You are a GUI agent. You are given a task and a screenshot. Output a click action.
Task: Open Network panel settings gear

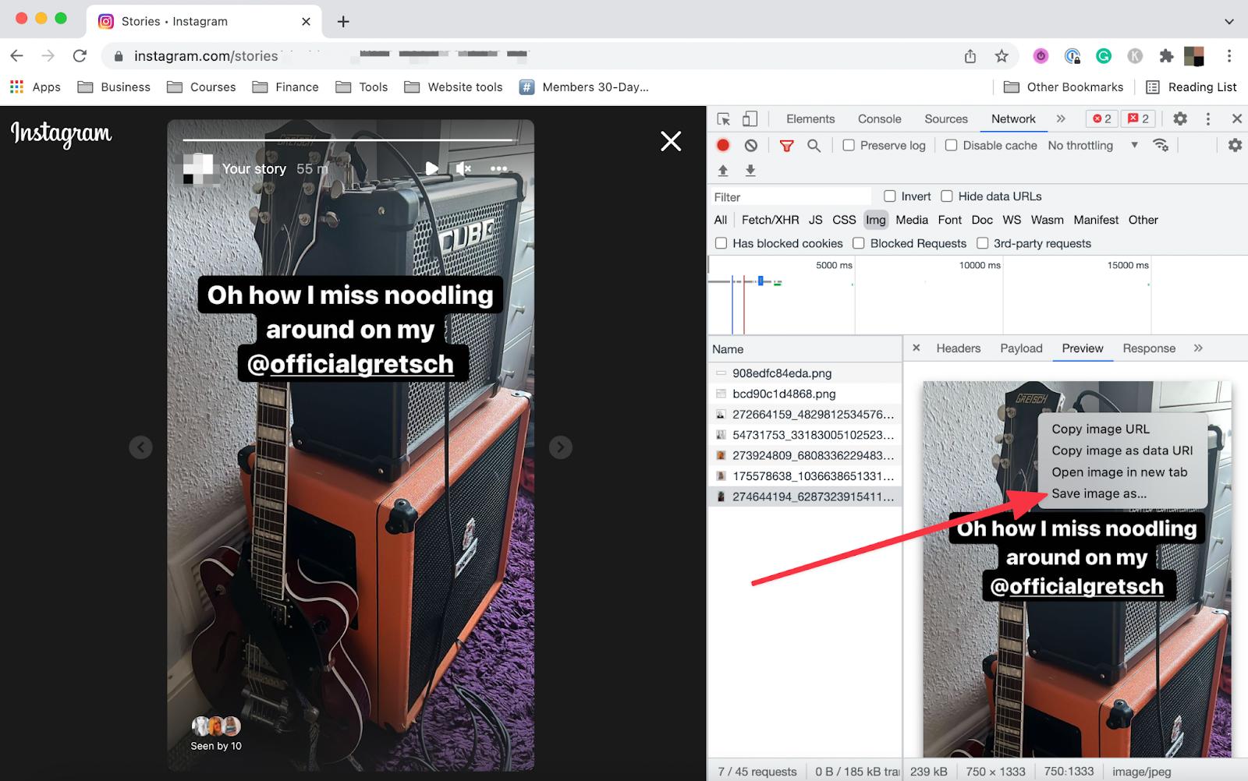click(1235, 145)
